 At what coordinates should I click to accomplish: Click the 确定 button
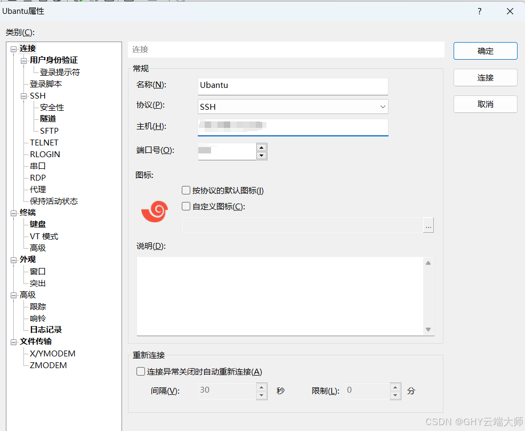485,51
